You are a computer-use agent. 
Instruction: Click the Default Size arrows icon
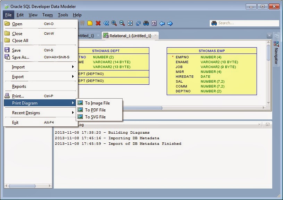138,23
